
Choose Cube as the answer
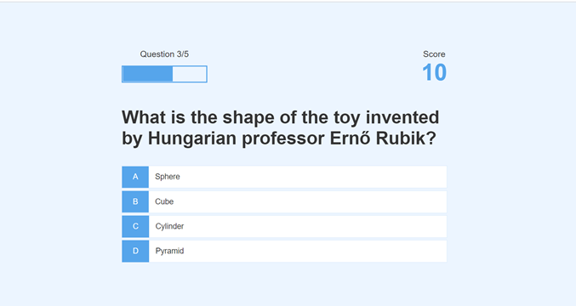pyautogui.click(x=284, y=201)
